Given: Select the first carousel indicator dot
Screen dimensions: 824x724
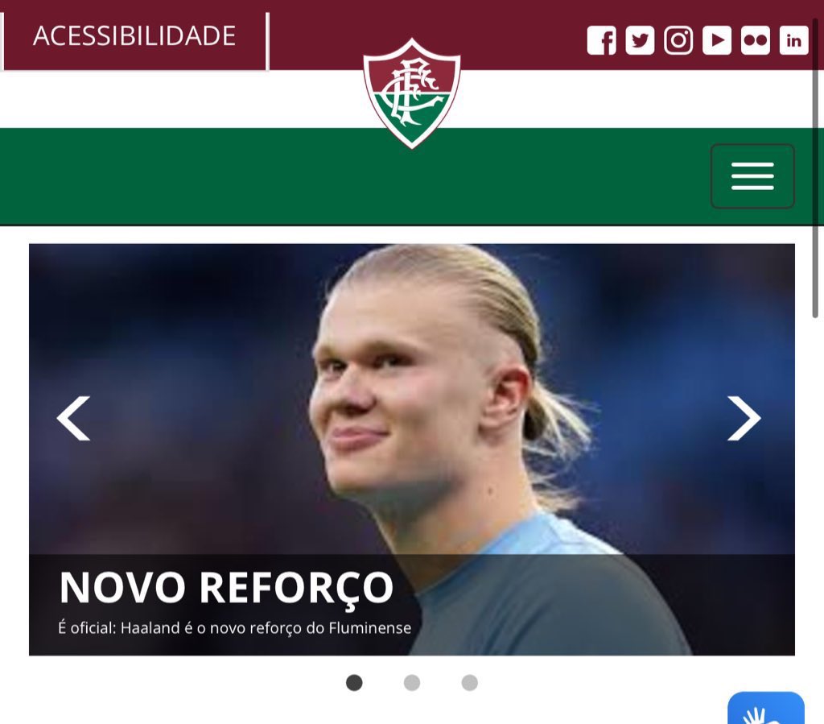Looking at the screenshot, I should click(x=354, y=682).
